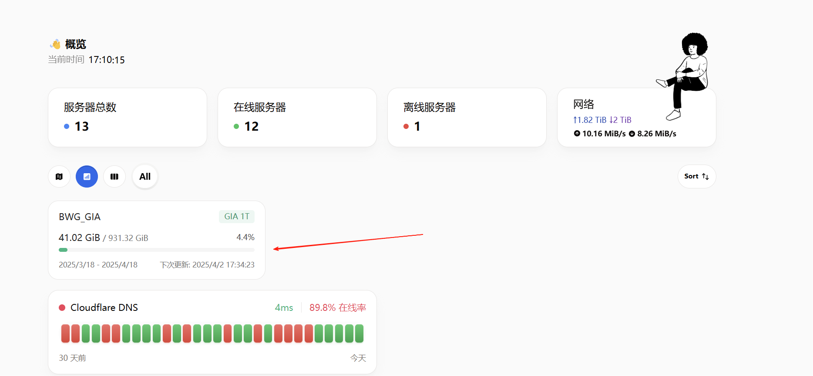Click the upload speed arrow icon
Viewport: 813px width, 376px height.
pos(577,133)
